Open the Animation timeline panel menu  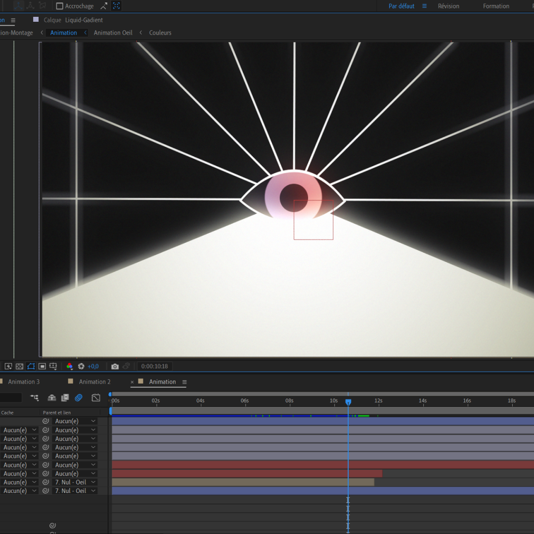(184, 382)
